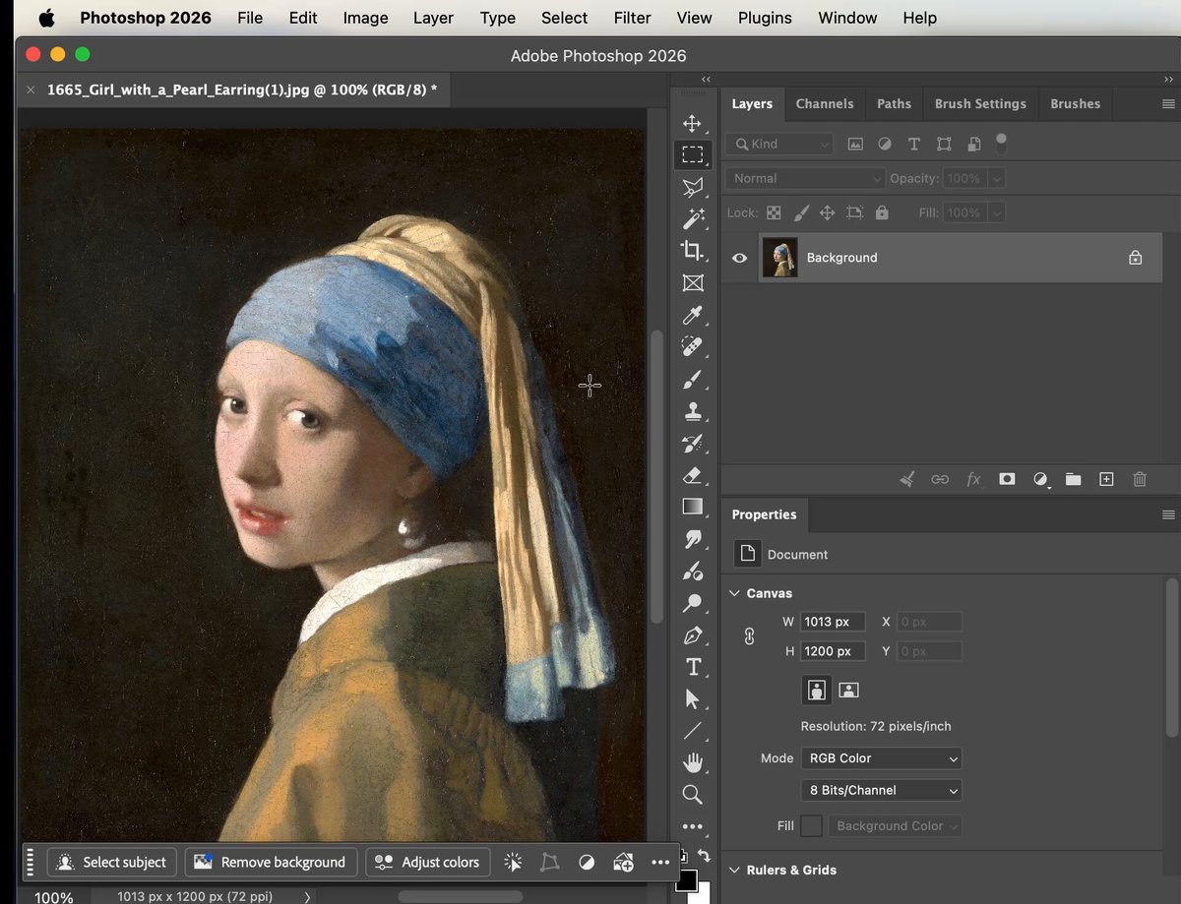Click the Delete layer trash icon

pos(1140,479)
